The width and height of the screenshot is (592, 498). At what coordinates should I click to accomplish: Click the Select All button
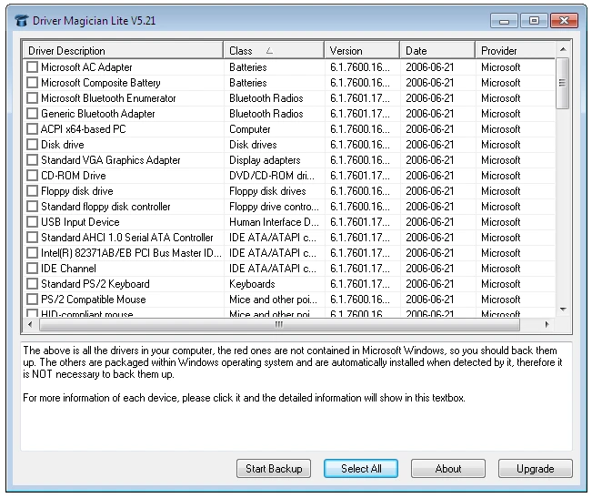click(x=361, y=469)
